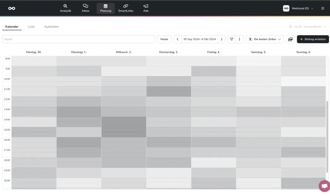This screenshot has height=196, width=330.
Task: Open the Inbox section
Action: coord(85,8)
